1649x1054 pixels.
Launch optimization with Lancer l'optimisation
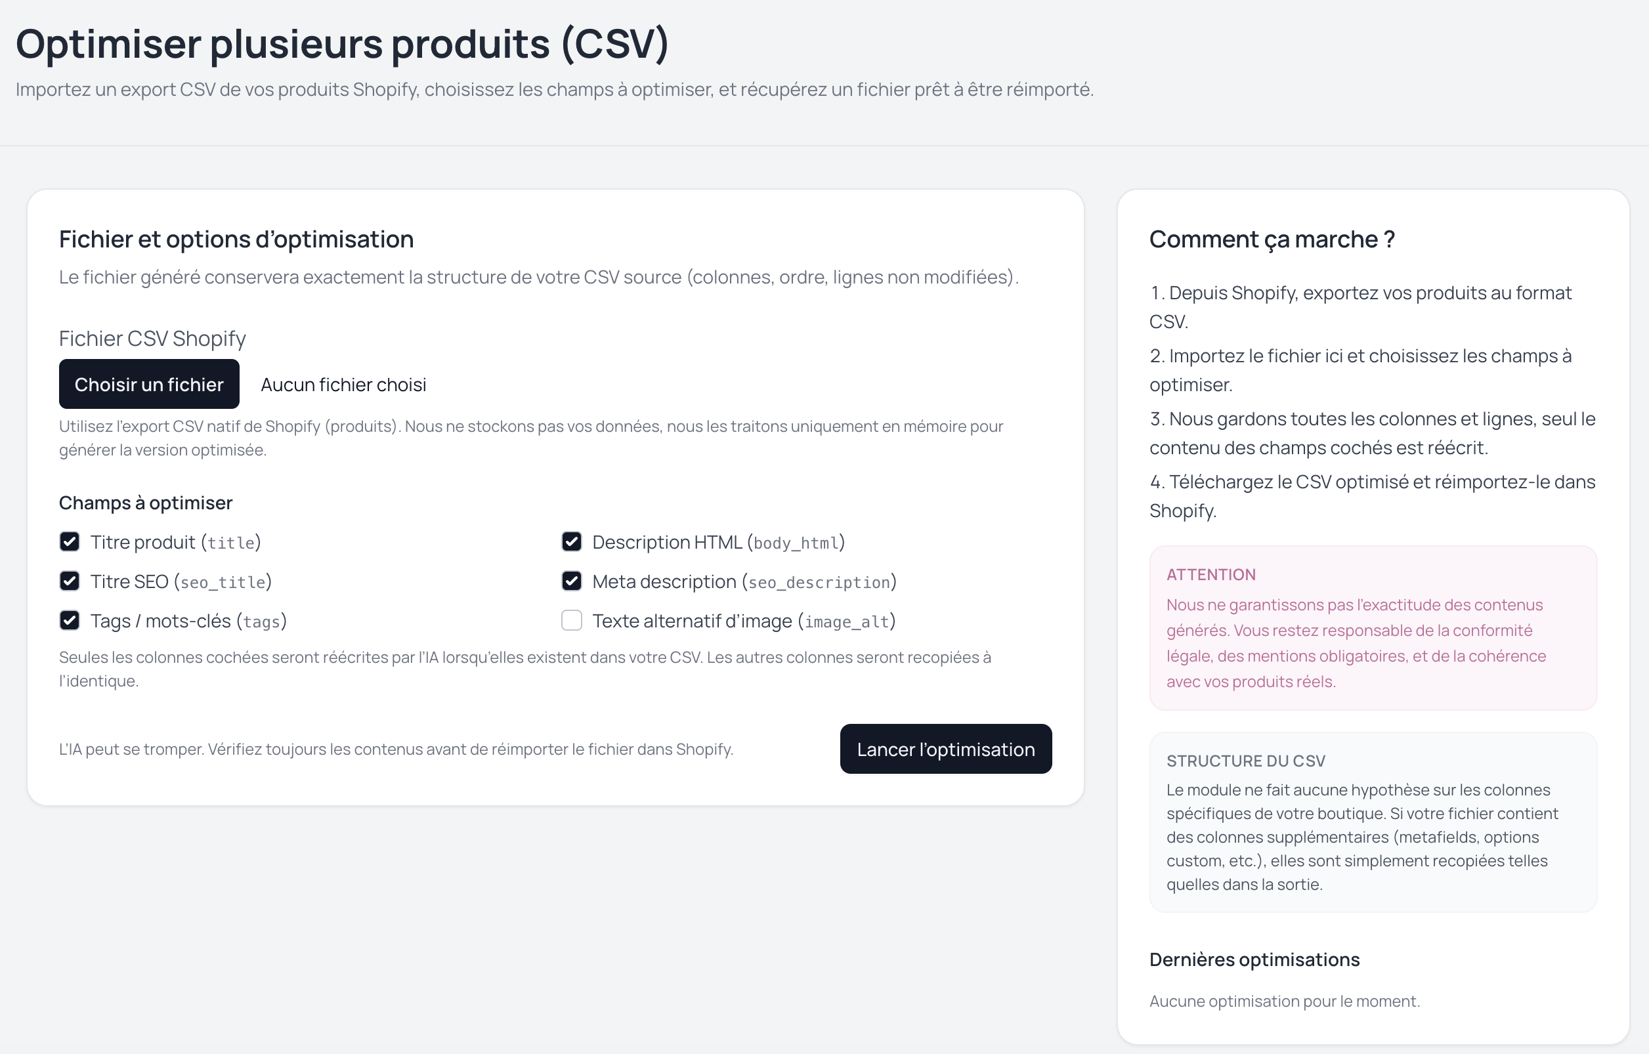[946, 749]
